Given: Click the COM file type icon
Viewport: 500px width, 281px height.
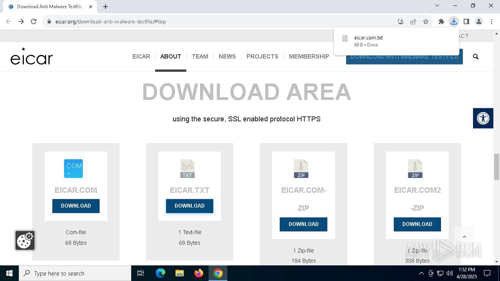Looking at the screenshot, I should pyautogui.click(x=73, y=169).
